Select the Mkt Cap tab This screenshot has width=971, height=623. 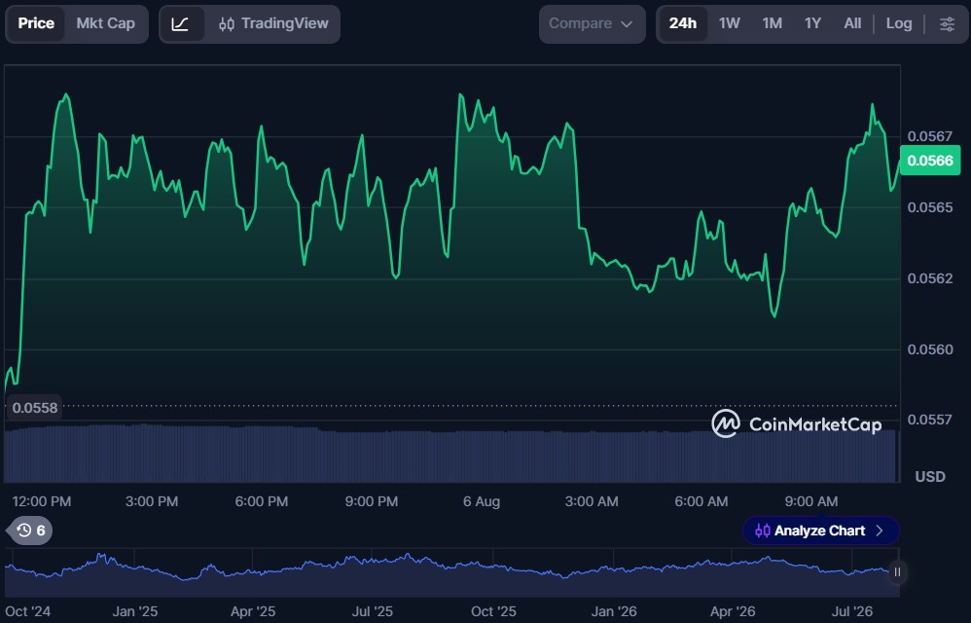[x=105, y=23]
